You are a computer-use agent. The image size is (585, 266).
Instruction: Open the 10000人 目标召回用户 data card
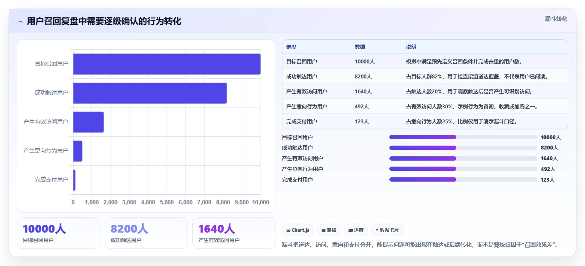(58, 233)
